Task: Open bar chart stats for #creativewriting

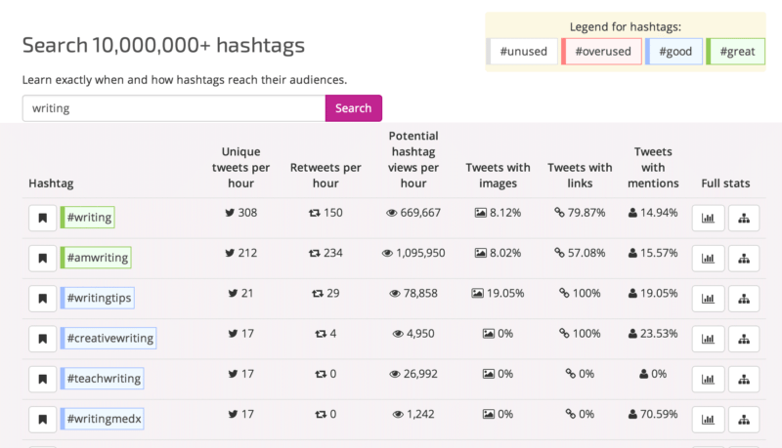Action: [708, 339]
